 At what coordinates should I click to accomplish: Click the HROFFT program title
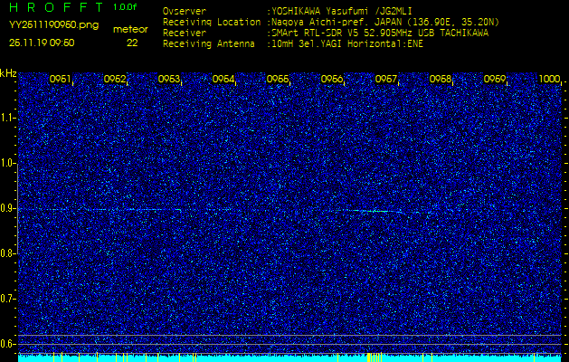[56, 7]
